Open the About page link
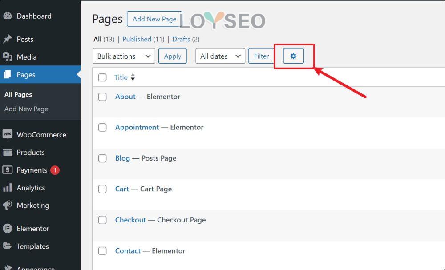This screenshot has height=270, width=445. pyautogui.click(x=125, y=97)
